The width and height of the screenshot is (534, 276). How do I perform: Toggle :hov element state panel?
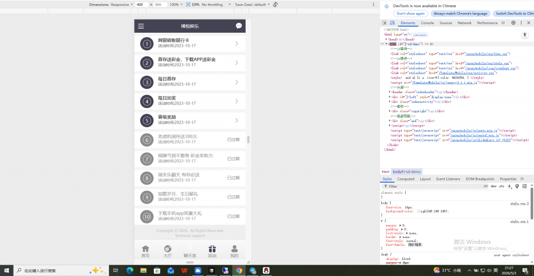tap(493, 186)
